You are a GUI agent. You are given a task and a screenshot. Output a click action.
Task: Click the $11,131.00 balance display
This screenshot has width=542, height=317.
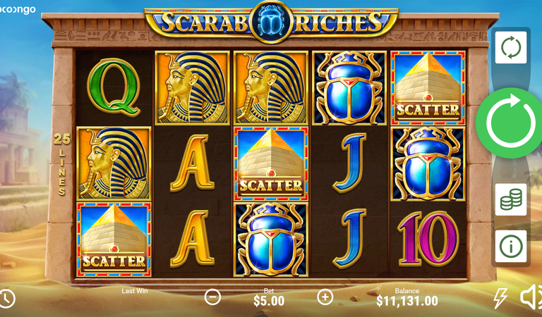[406, 301]
